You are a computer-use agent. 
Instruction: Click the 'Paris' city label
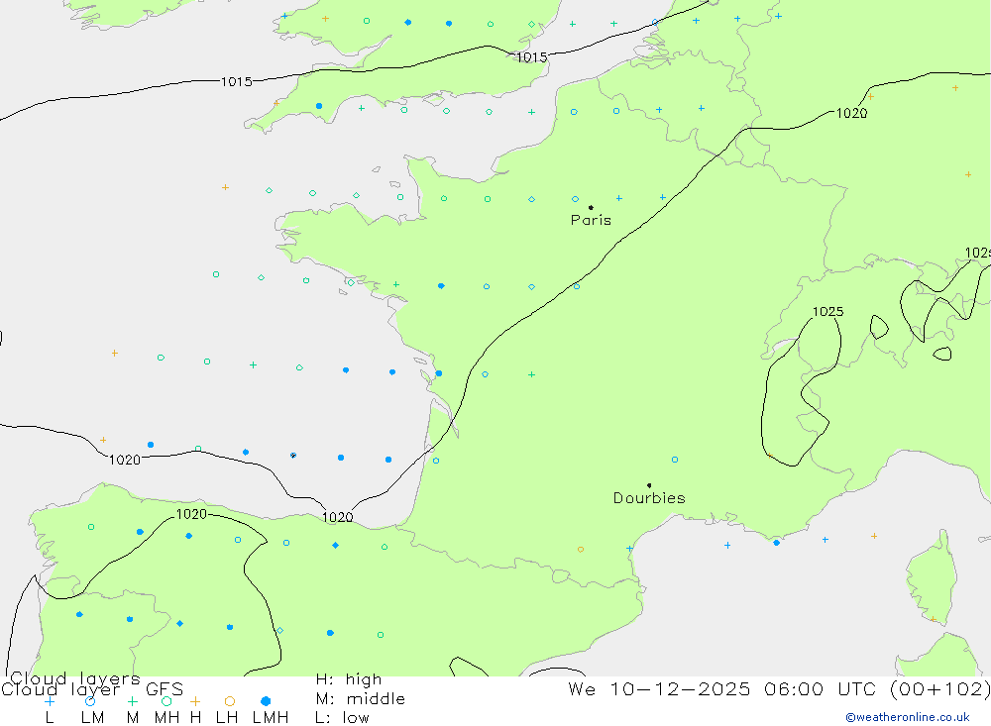click(591, 220)
